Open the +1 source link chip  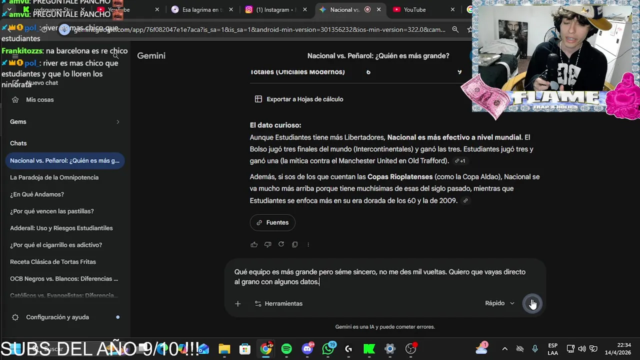(460, 161)
